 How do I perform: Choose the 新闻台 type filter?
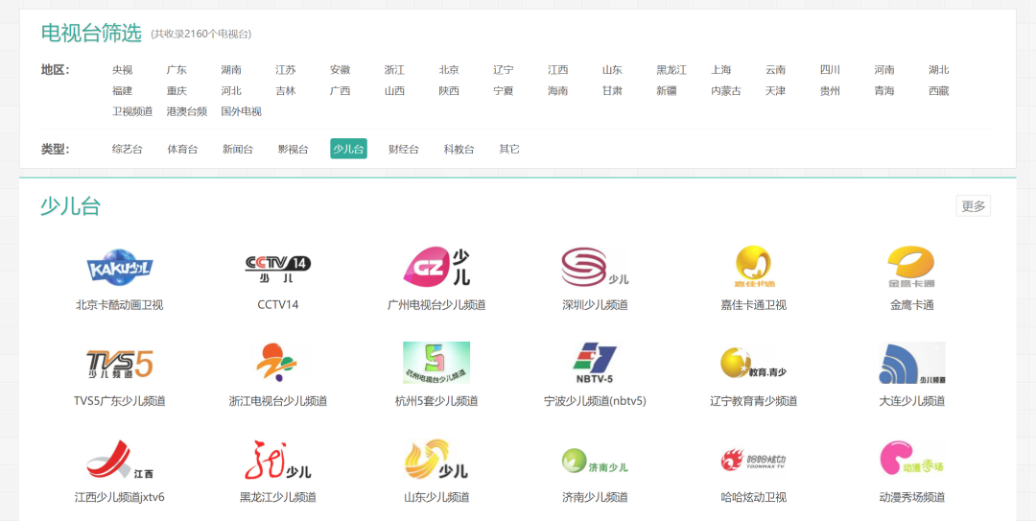238,149
